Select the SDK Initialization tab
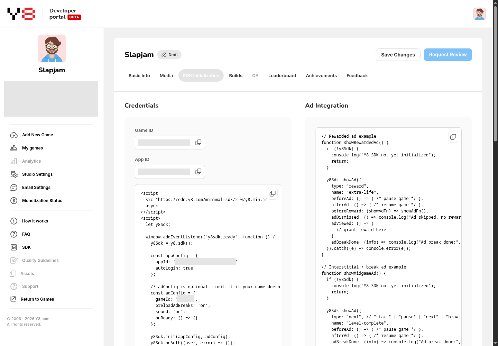 [201, 76]
